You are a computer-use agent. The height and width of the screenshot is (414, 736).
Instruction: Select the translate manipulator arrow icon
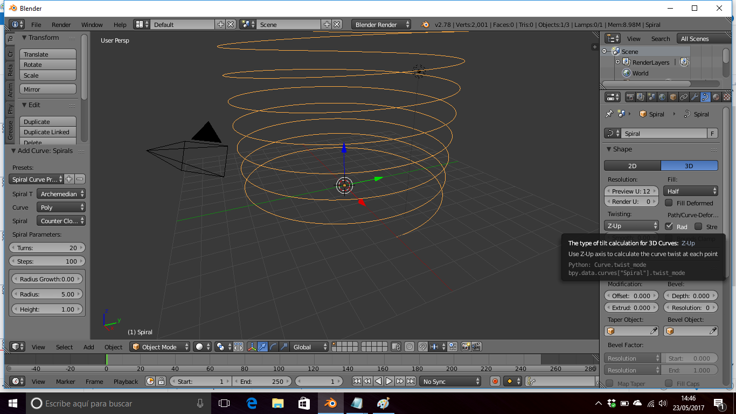pyautogui.click(x=262, y=347)
